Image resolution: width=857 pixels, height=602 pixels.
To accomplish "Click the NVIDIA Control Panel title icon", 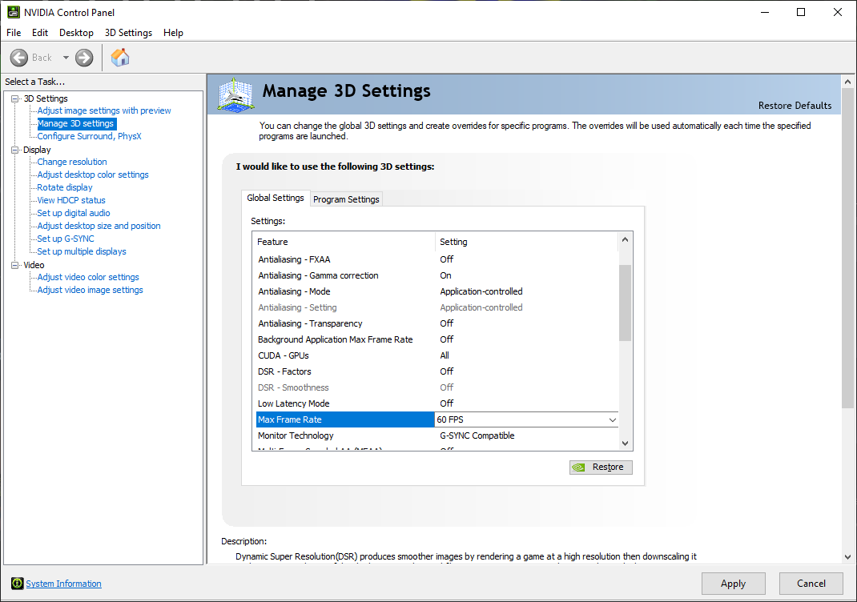I will coord(13,12).
